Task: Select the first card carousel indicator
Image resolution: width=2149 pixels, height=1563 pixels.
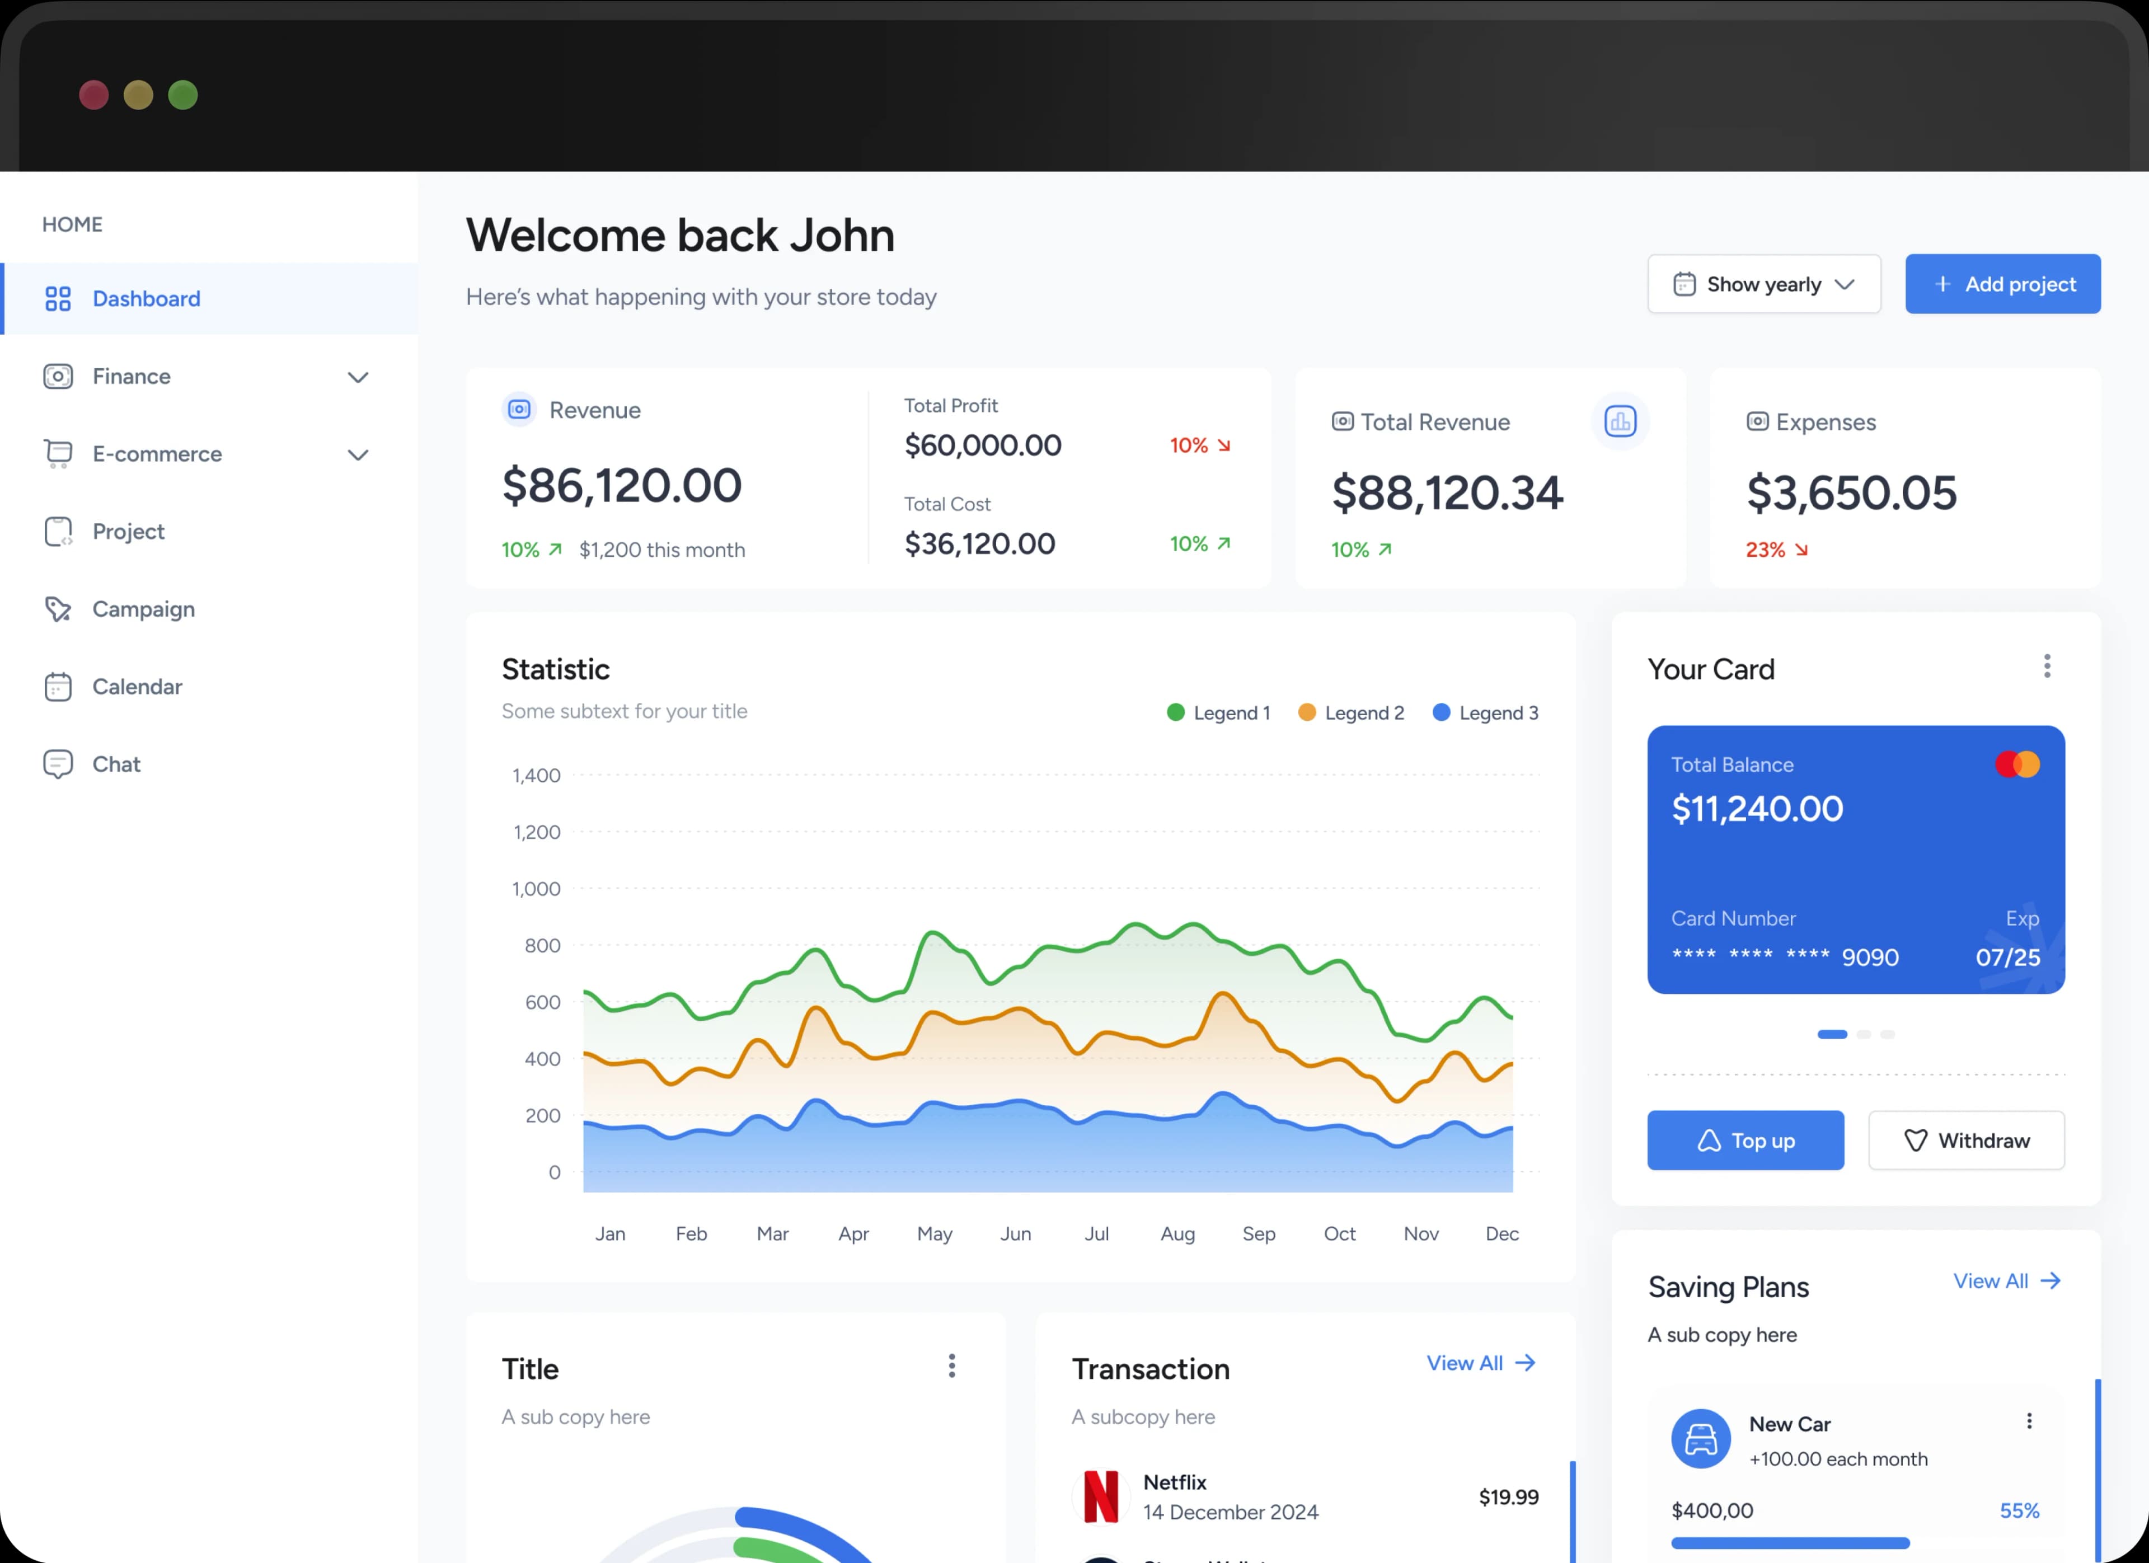Action: 1832,1034
